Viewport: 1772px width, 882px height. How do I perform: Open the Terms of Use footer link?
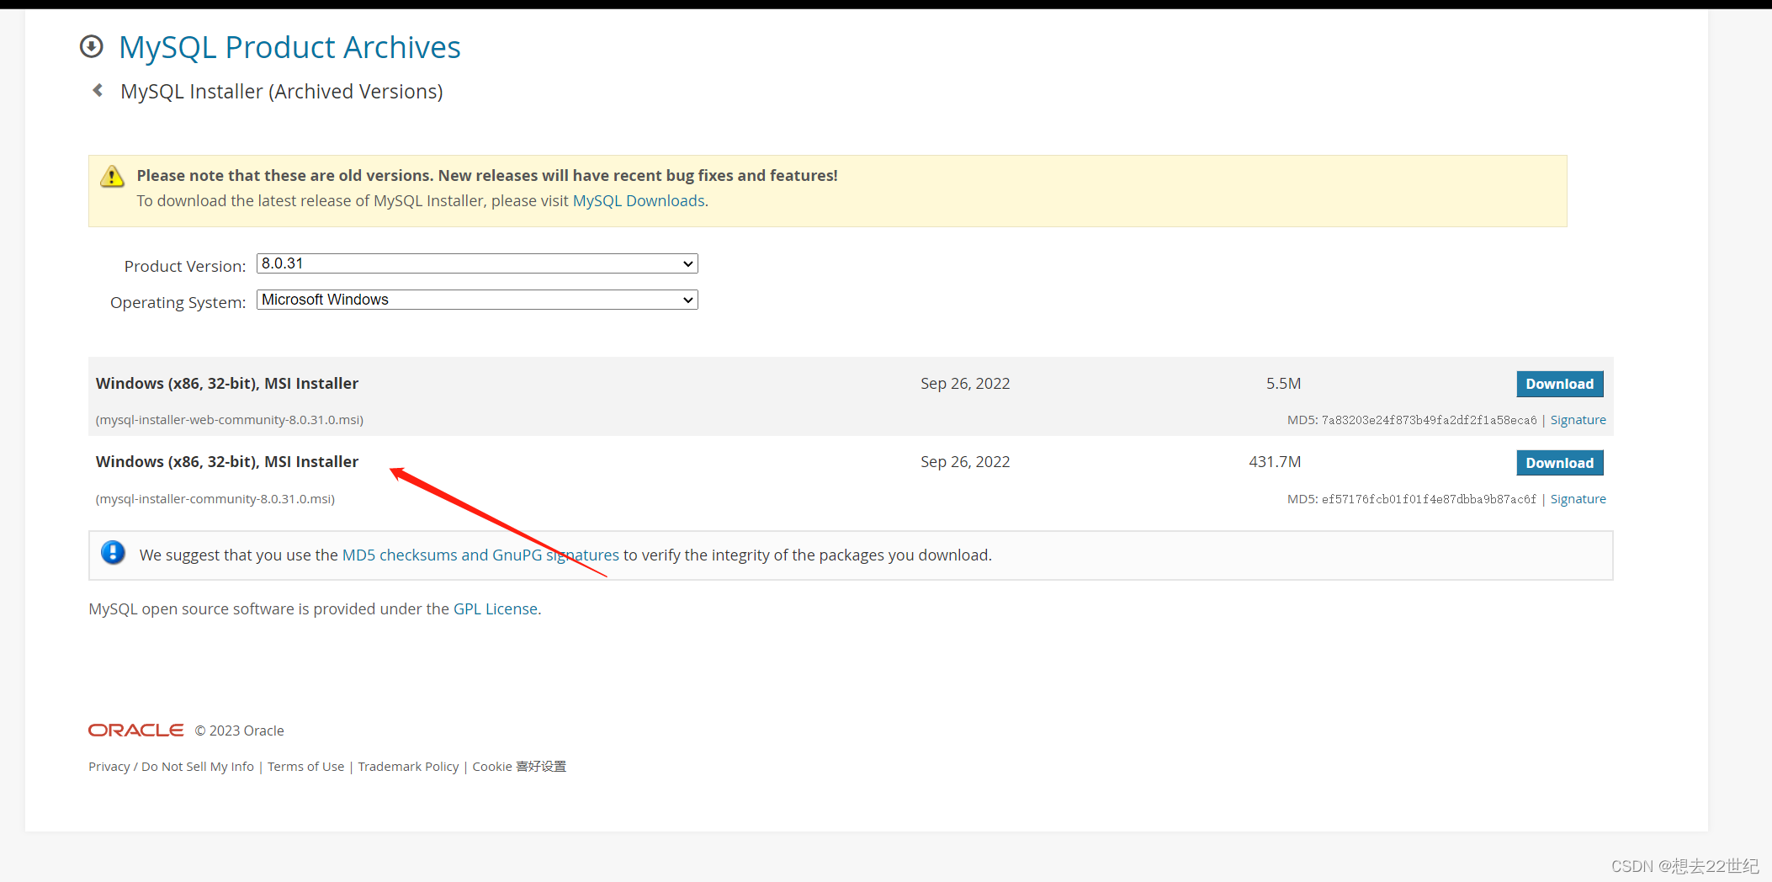(305, 766)
